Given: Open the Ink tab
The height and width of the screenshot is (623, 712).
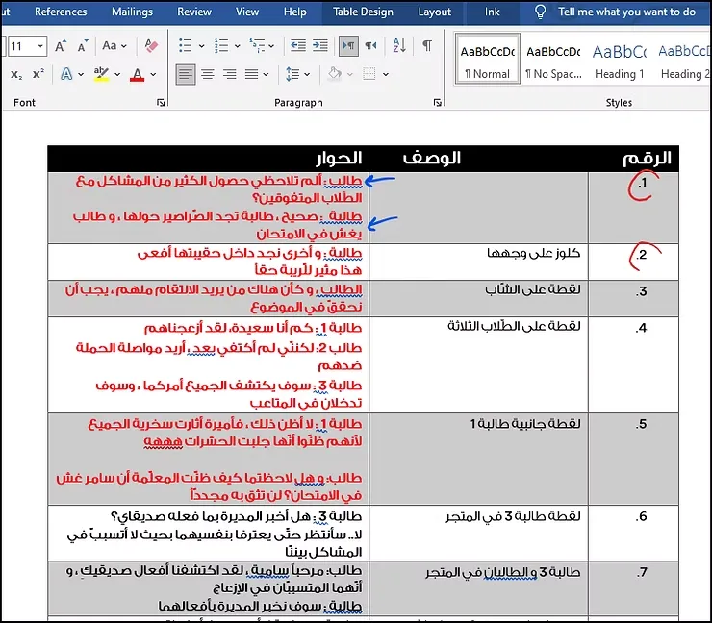Looking at the screenshot, I should 493,12.
